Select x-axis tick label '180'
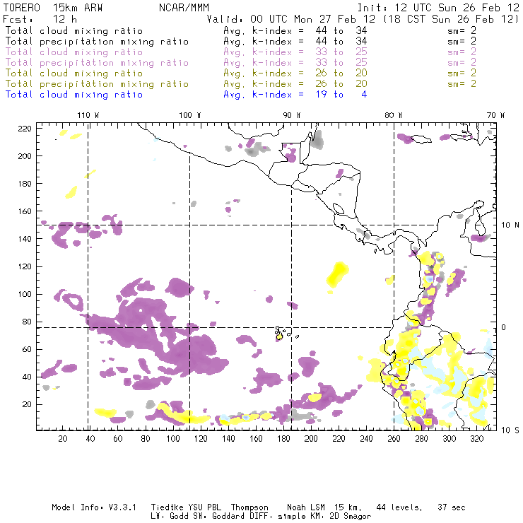Screen dimensions: 523x523 click(283, 439)
